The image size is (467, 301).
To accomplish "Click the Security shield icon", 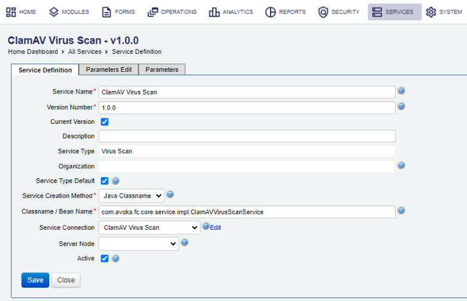I will [x=323, y=12].
